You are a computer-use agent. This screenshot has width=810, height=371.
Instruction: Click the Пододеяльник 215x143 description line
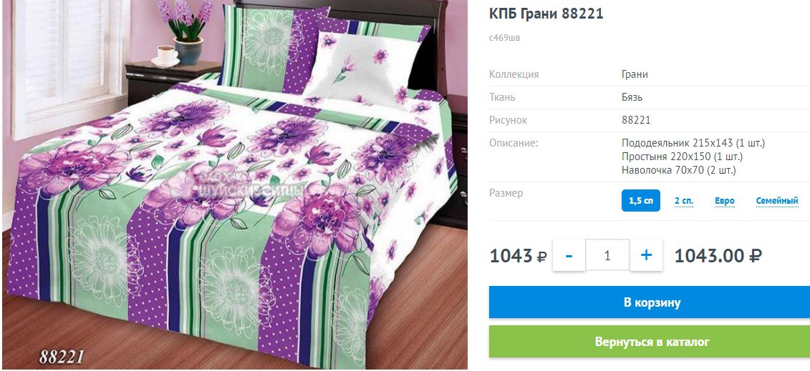[x=693, y=143]
